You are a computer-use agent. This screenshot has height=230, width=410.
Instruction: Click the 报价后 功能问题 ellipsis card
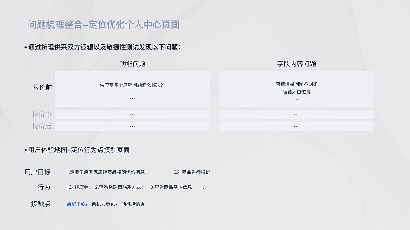[x=133, y=126]
